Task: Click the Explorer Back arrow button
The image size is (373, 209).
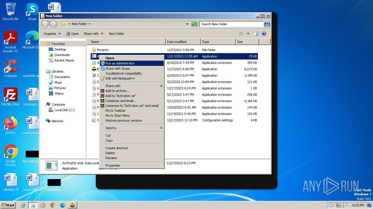Action: [x=45, y=24]
